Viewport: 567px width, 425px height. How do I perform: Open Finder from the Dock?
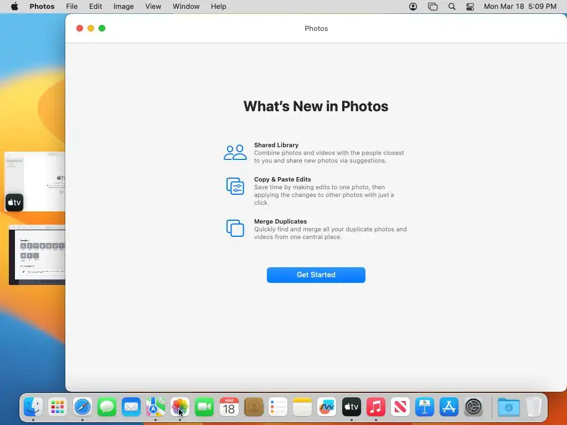pyautogui.click(x=33, y=407)
